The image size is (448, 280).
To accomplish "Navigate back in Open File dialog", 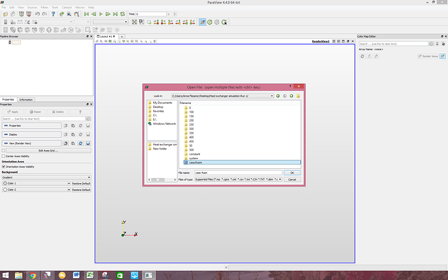I will 278,95.
